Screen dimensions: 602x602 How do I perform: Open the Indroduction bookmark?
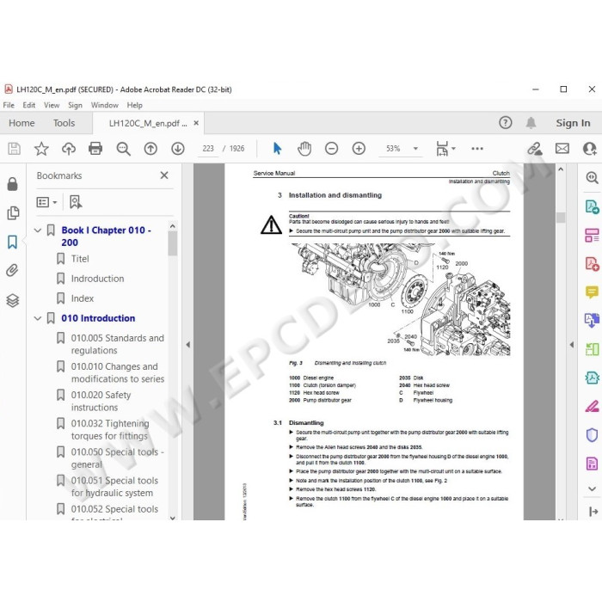coord(97,279)
